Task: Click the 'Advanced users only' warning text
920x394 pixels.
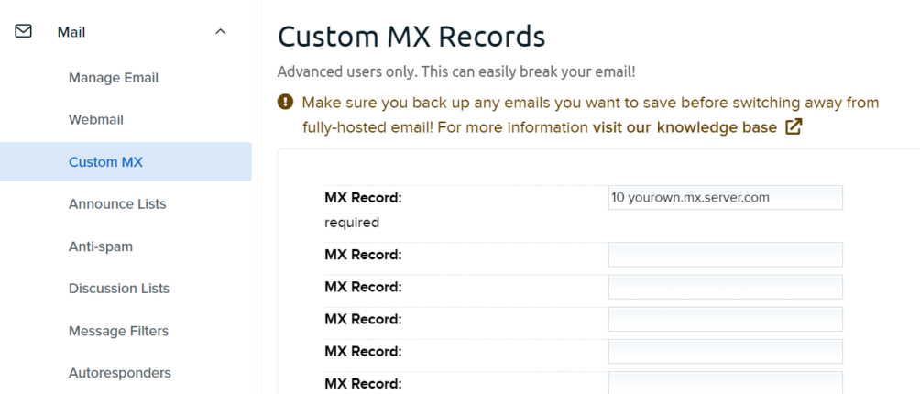Action: pos(456,72)
